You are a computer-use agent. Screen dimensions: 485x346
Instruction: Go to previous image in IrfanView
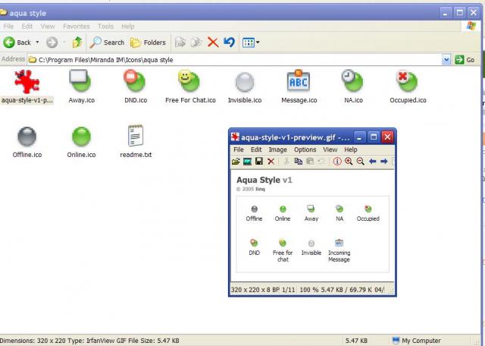pos(372,162)
